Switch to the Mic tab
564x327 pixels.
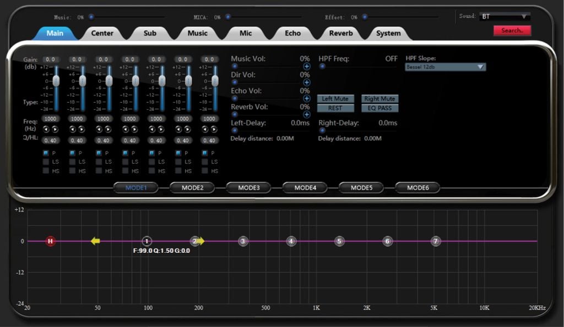(246, 33)
